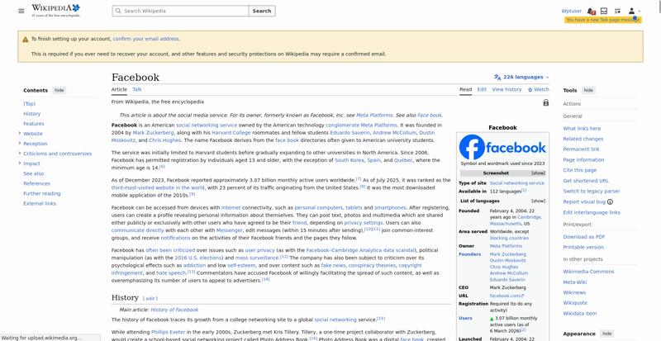Hide the Tools panel
Screen dimensions: 661x341
(x=588, y=90)
